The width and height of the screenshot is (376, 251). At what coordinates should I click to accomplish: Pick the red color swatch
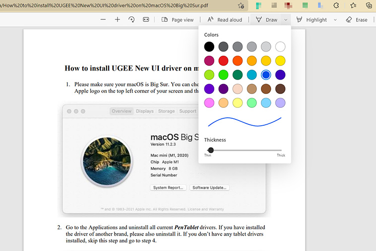click(223, 61)
